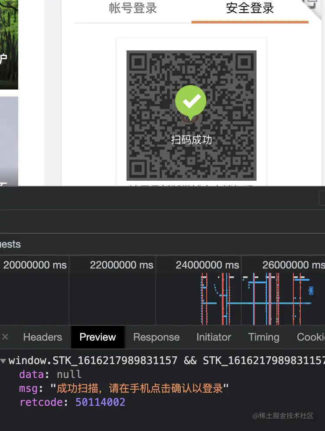The image size is (325, 431).
Task: Click the QR code image
Action: click(192, 116)
